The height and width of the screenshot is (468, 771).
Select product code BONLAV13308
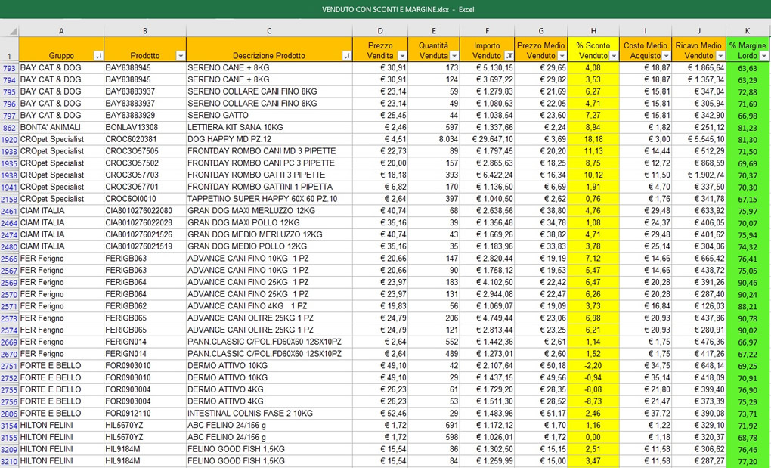point(145,127)
